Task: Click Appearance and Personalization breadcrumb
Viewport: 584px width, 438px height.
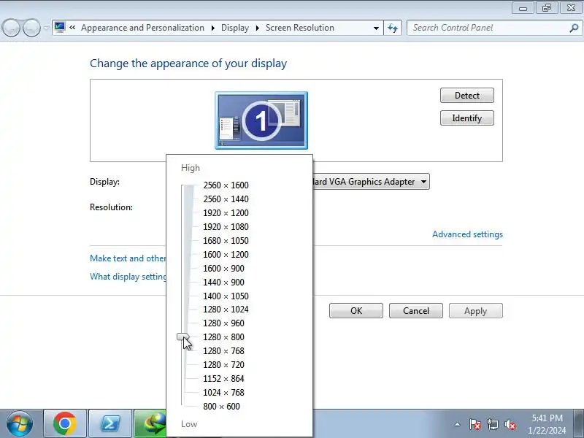Action: tap(142, 28)
